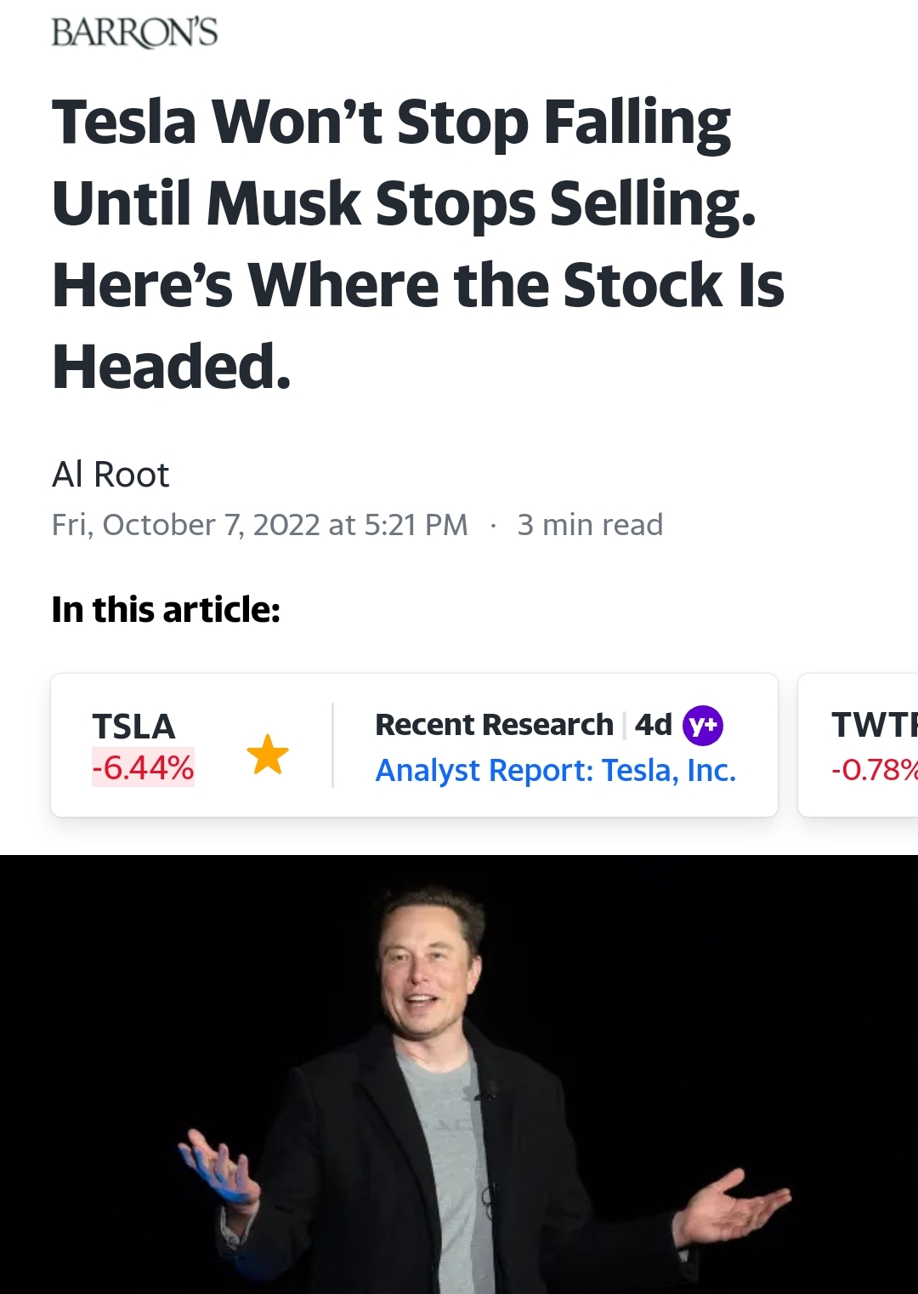Open the article's lead photo

pyautogui.click(x=459, y=1074)
